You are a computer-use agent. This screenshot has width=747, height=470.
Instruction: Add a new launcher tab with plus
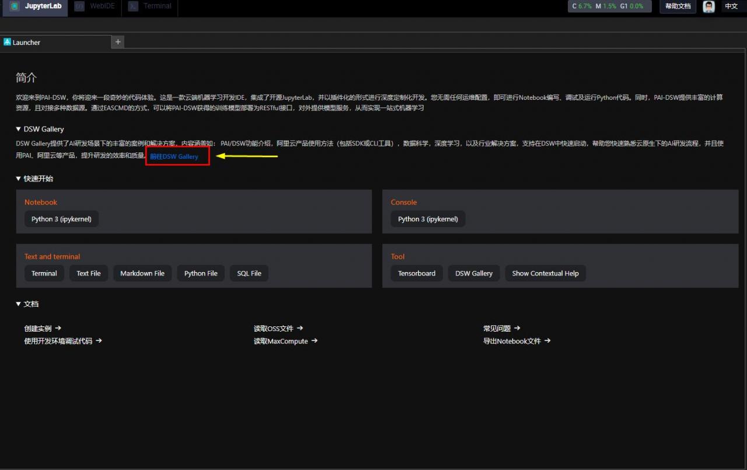pyautogui.click(x=118, y=42)
